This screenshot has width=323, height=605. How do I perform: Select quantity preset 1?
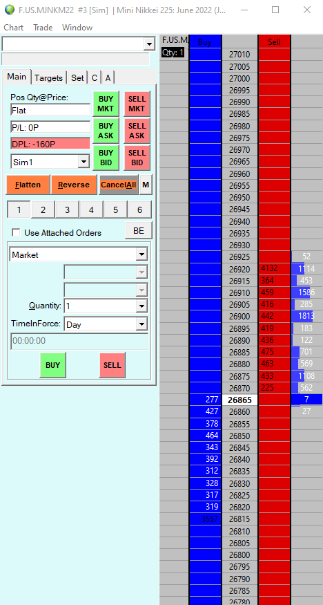coord(19,210)
